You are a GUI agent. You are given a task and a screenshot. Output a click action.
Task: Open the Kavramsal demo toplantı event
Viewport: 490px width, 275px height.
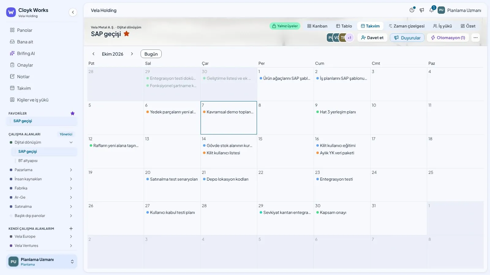tap(228, 112)
